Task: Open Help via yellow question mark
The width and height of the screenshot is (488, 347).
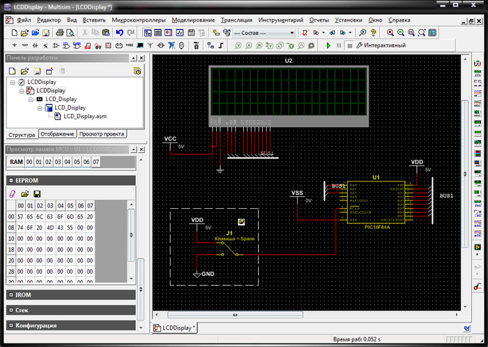Action: pos(373,32)
